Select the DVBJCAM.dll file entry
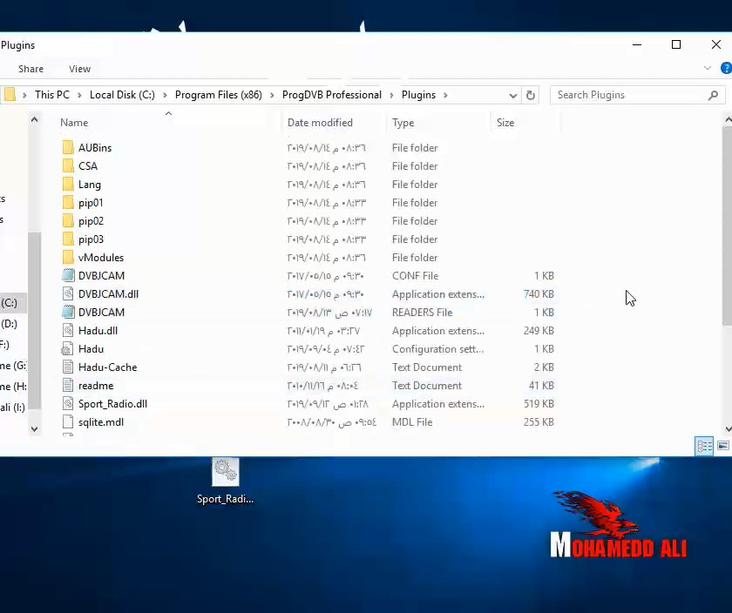 click(x=108, y=294)
